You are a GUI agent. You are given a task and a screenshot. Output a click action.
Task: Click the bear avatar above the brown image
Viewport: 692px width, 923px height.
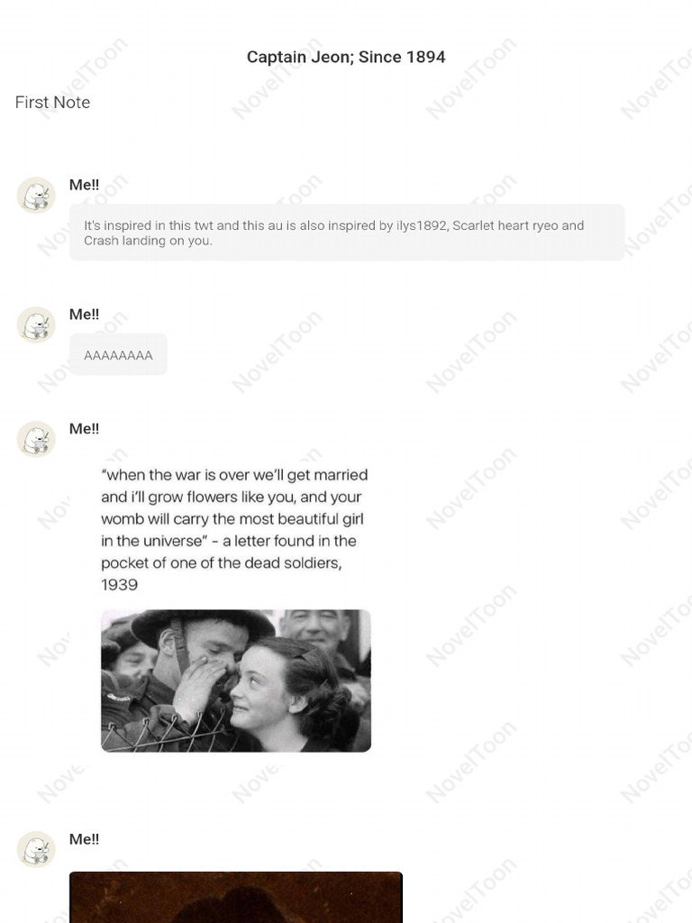point(36,849)
